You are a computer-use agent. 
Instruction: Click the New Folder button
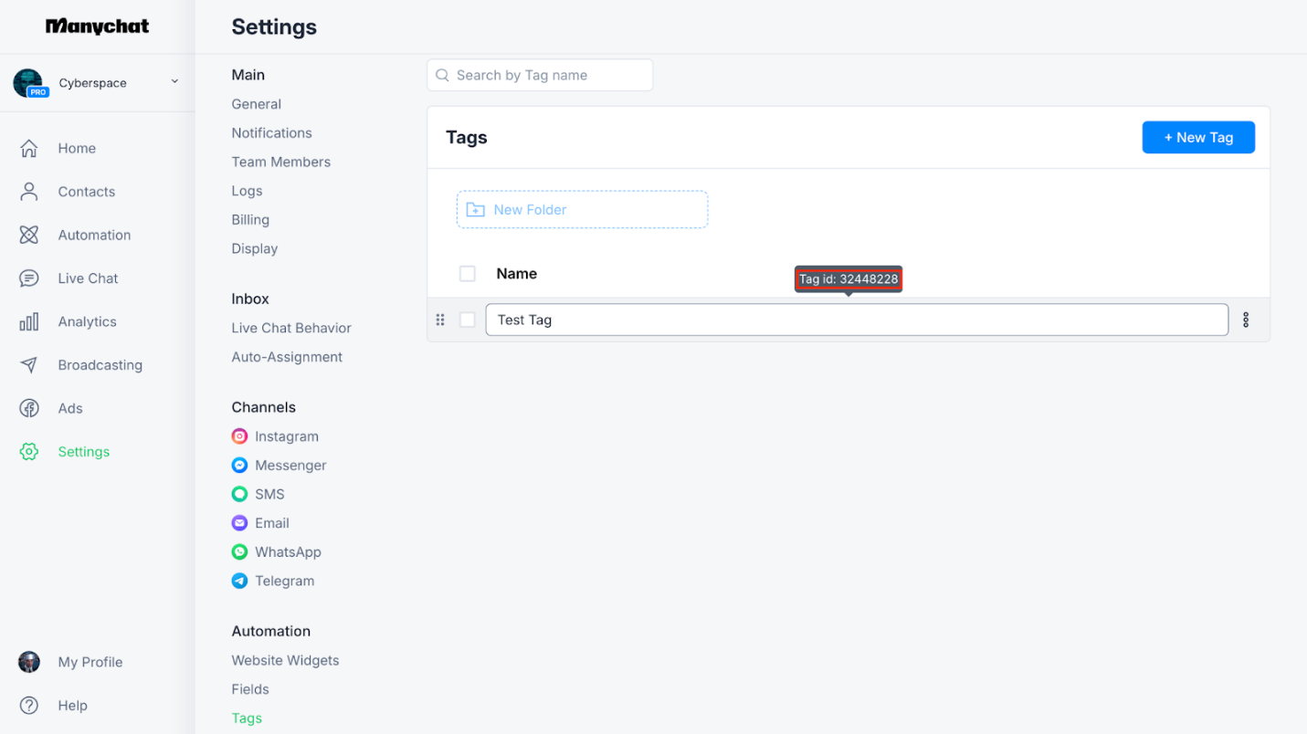582,209
